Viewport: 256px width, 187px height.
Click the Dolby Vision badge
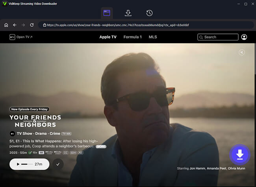(x=49, y=153)
